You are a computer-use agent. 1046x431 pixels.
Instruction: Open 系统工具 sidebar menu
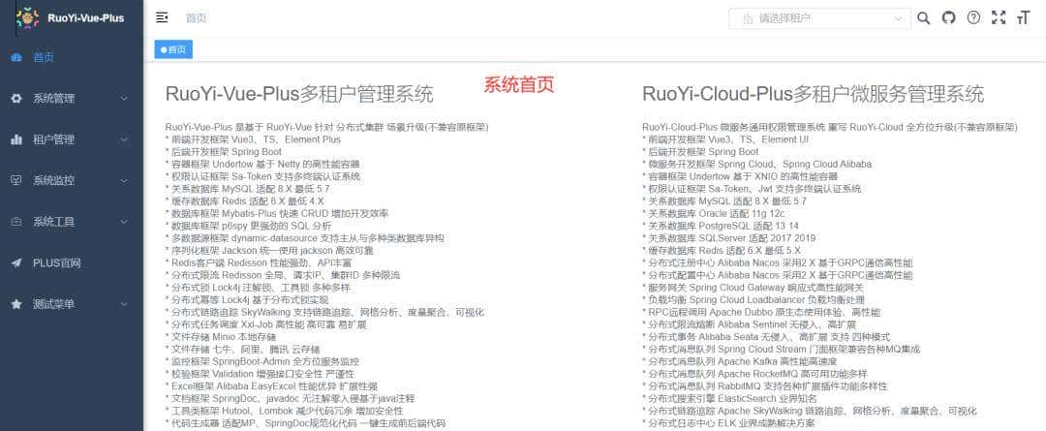tap(72, 222)
